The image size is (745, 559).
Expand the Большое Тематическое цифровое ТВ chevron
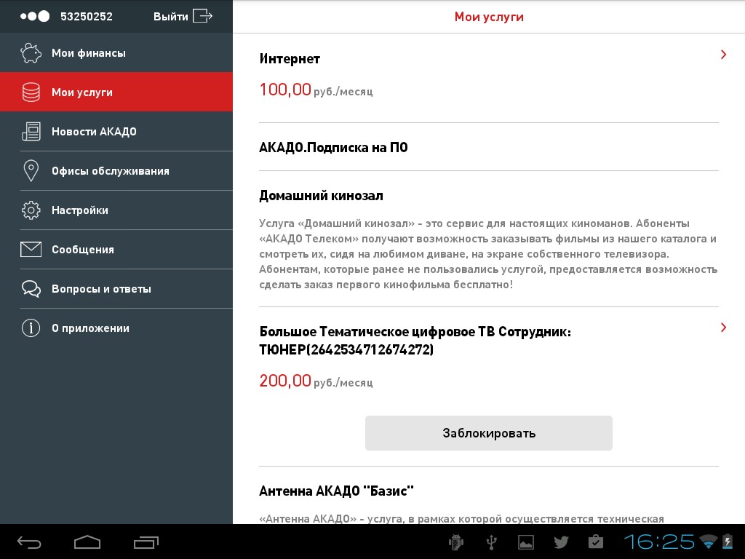point(723,328)
